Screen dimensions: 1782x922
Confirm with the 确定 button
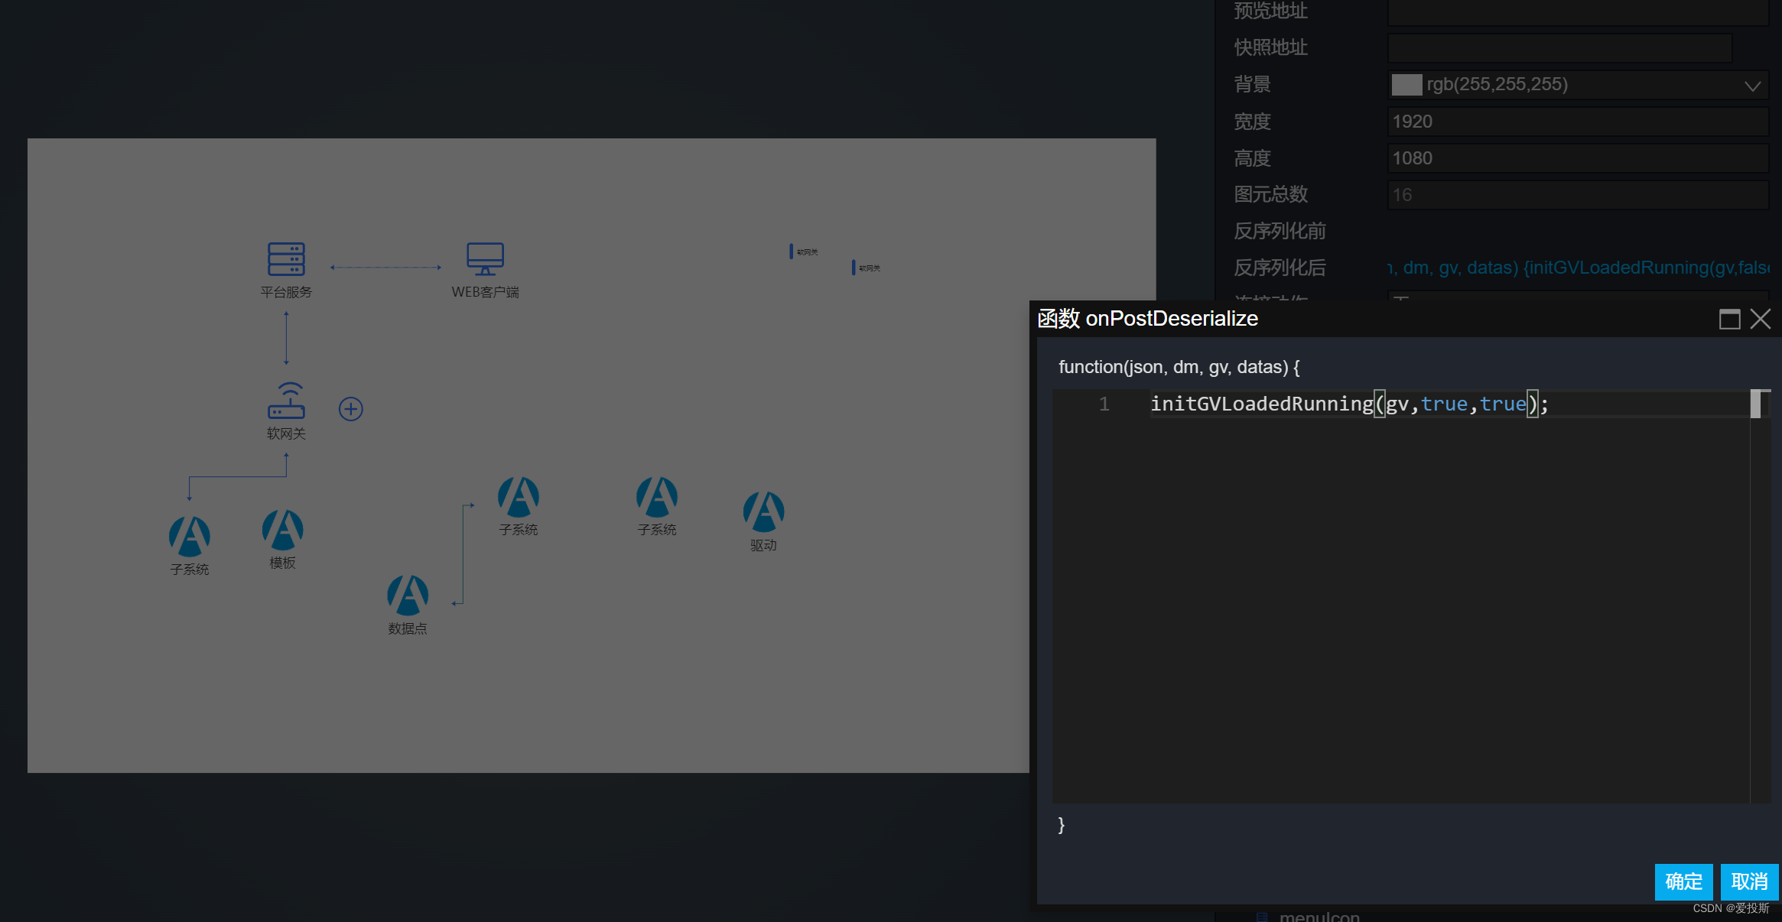tap(1683, 882)
